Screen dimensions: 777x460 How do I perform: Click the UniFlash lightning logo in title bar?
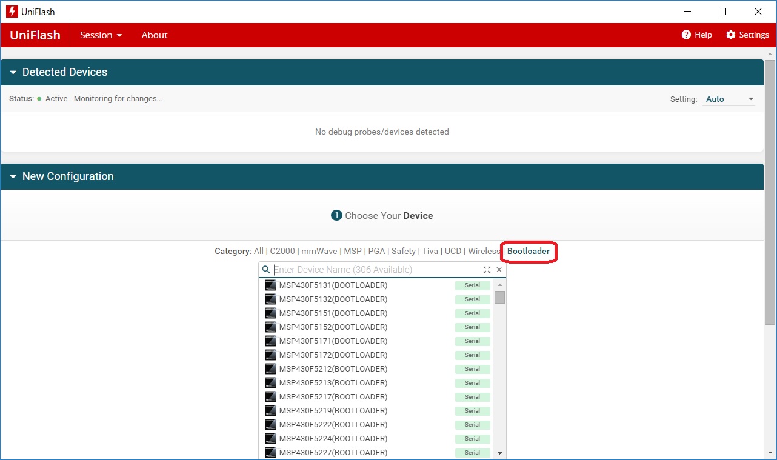pyautogui.click(x=12, y=12)
